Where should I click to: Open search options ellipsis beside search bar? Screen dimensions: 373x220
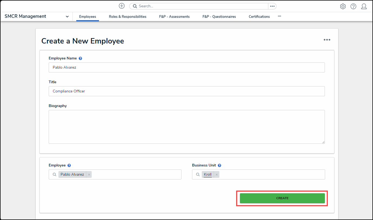[272, 6]
